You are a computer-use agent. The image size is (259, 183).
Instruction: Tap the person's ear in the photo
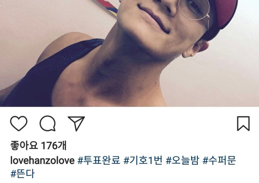[x=196, y=49]
